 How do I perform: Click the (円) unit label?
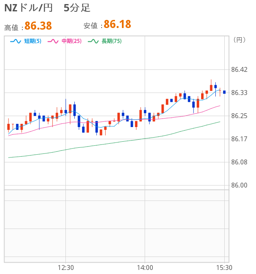point(239,40)
